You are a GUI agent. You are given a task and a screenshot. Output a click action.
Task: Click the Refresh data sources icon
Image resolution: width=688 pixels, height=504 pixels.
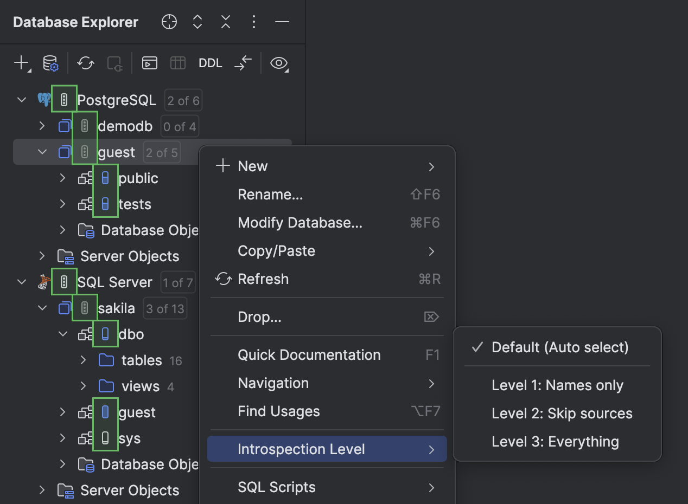85,63
